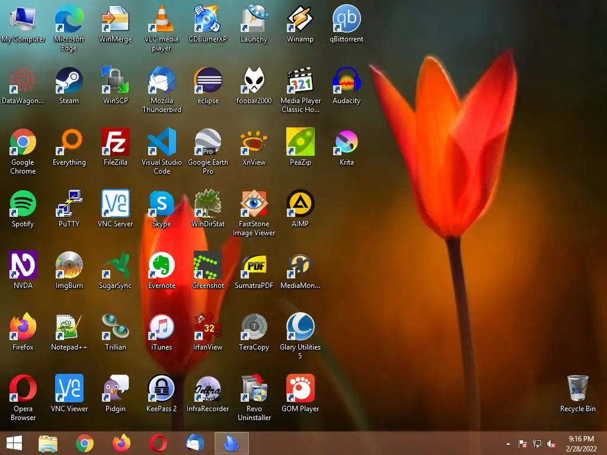The image size is (607, 455).
Task: Select the iTunes desktop icon
Action: coord(161,326)
